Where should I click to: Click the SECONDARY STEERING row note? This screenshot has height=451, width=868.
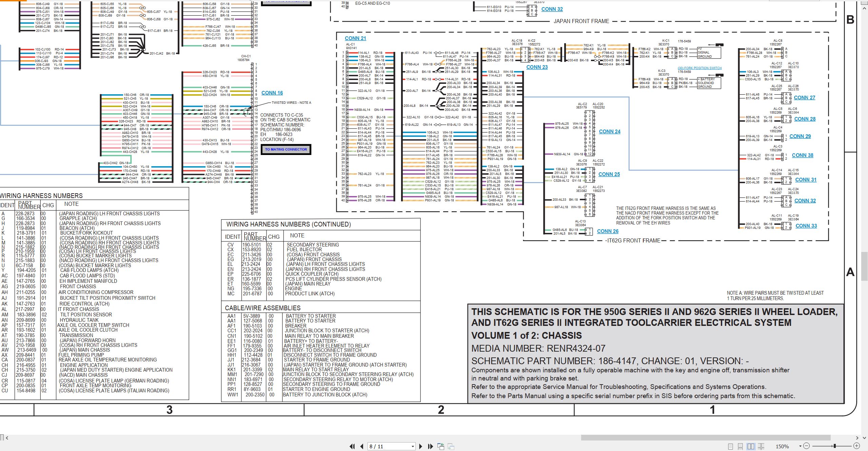(x=313, y=245)
